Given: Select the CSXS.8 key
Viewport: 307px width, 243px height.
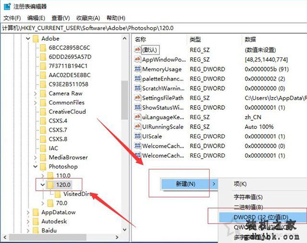Looking at the screenshot, I should tap(58, 139).
